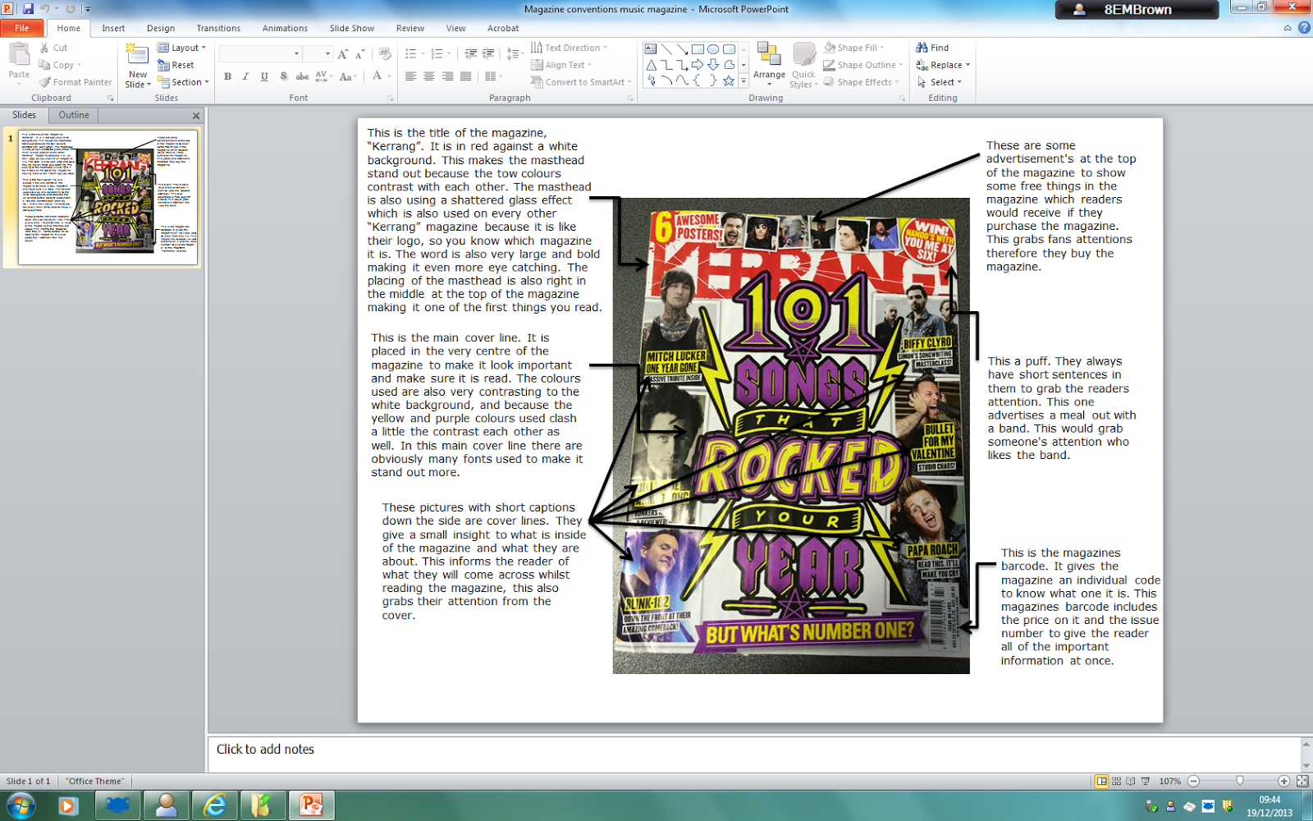
Task: Click the Quick Styles gallery
Action: [803, 66]
